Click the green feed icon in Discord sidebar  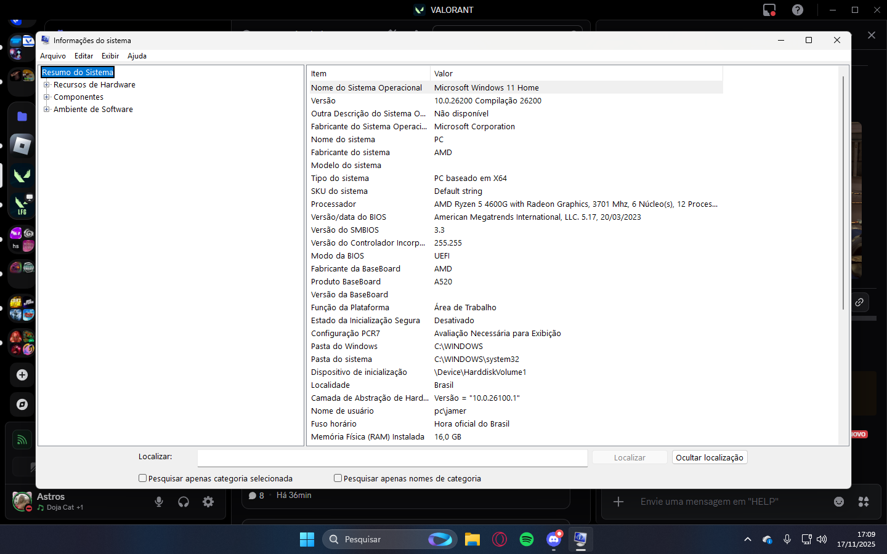coord(22,440)
